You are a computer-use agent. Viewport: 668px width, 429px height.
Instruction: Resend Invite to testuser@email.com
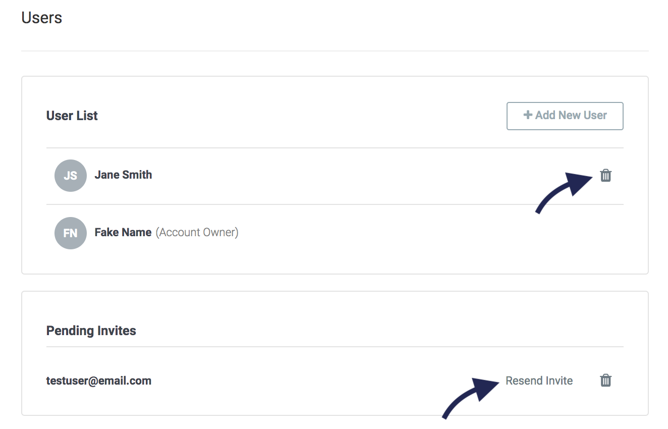[x=539, y=381]
